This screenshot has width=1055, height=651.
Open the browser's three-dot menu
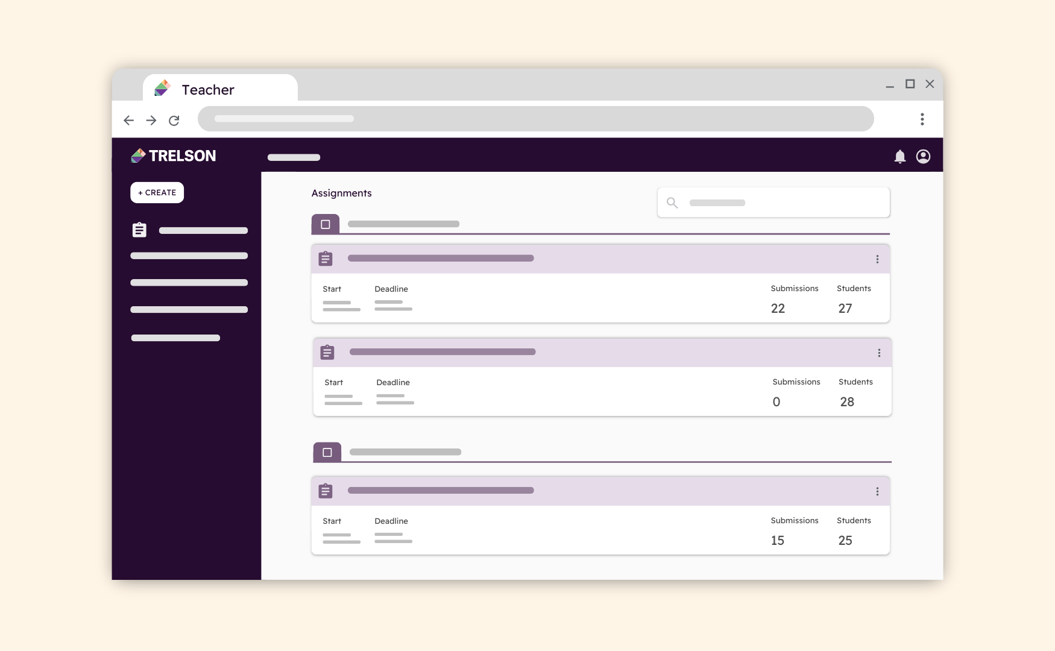922,119
